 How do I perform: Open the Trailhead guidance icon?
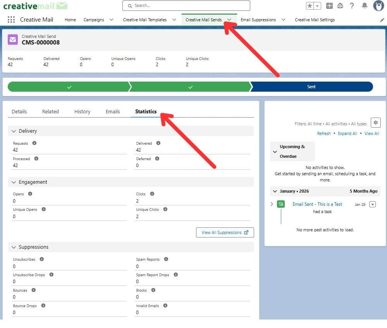coord(341,6)
